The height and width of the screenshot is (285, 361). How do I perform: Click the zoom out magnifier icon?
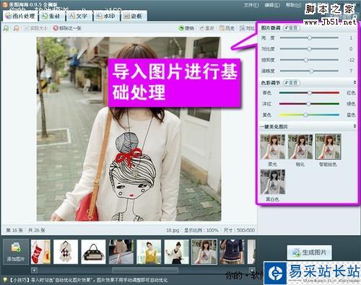click(17, 28)
